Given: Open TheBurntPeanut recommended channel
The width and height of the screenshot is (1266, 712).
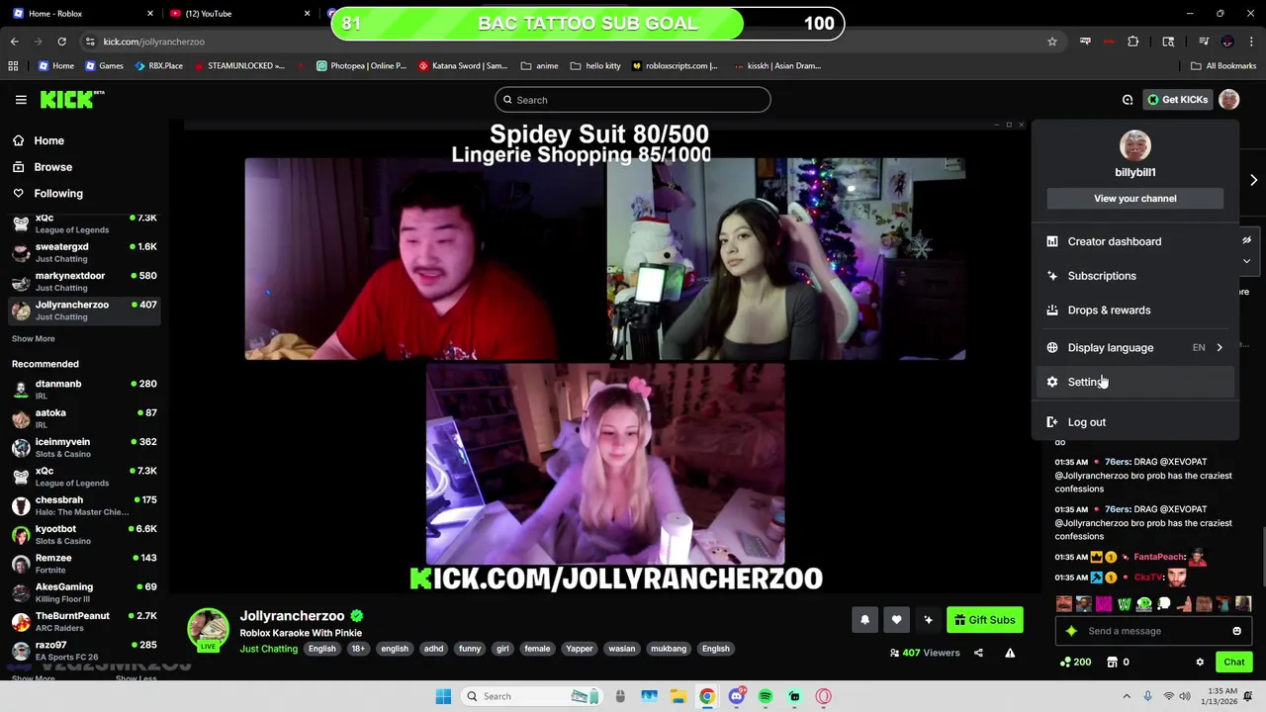Looking at the screenshot, I should [84, 621].
